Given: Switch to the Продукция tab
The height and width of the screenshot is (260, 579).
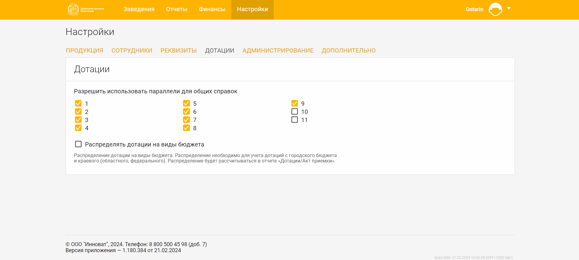Looking at the screenshot, I should pos(84,50).
